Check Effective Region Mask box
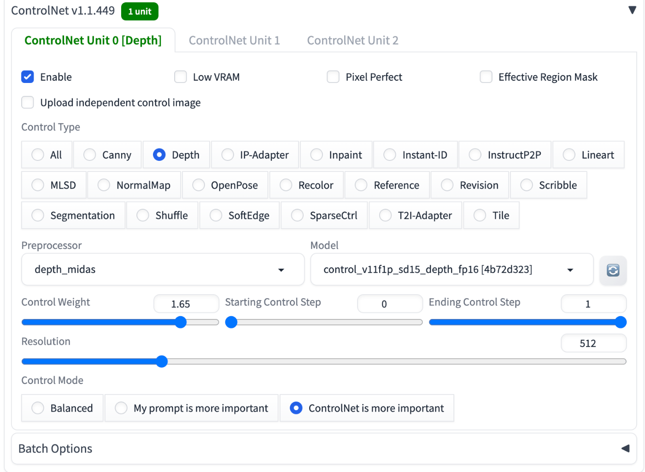645x472 pixels. 486,77
